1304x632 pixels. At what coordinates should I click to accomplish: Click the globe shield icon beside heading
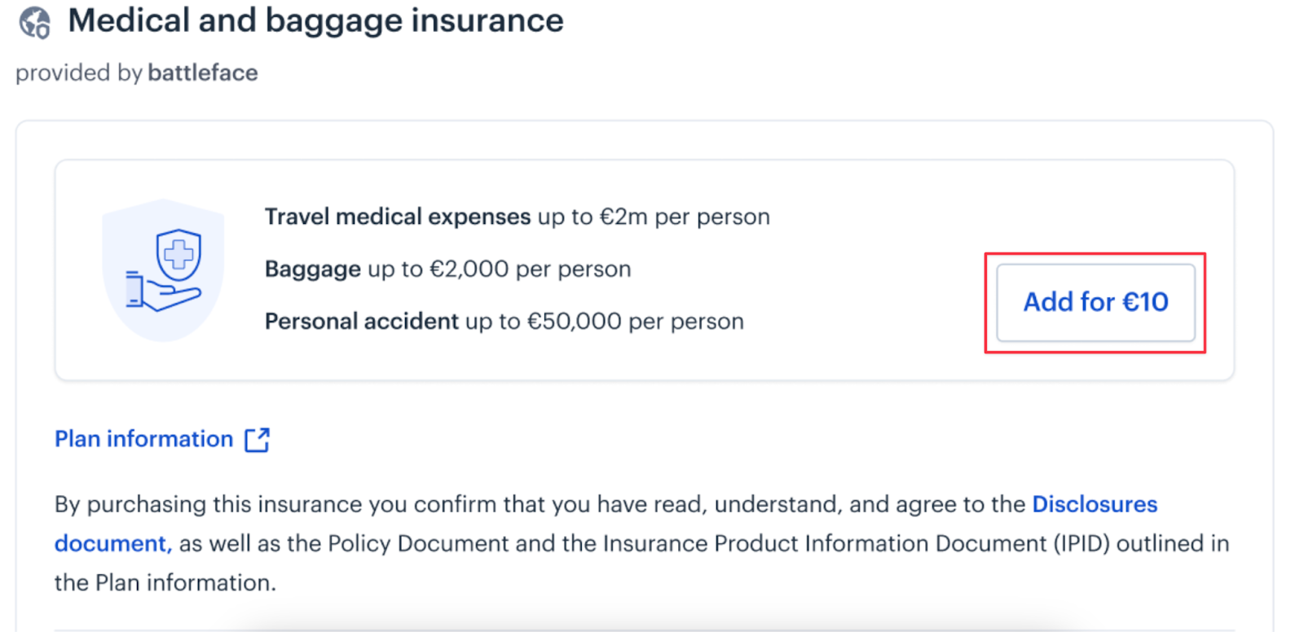click(x=35, y=23)
